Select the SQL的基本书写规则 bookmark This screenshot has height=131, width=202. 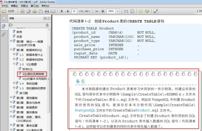click(34, 79)
